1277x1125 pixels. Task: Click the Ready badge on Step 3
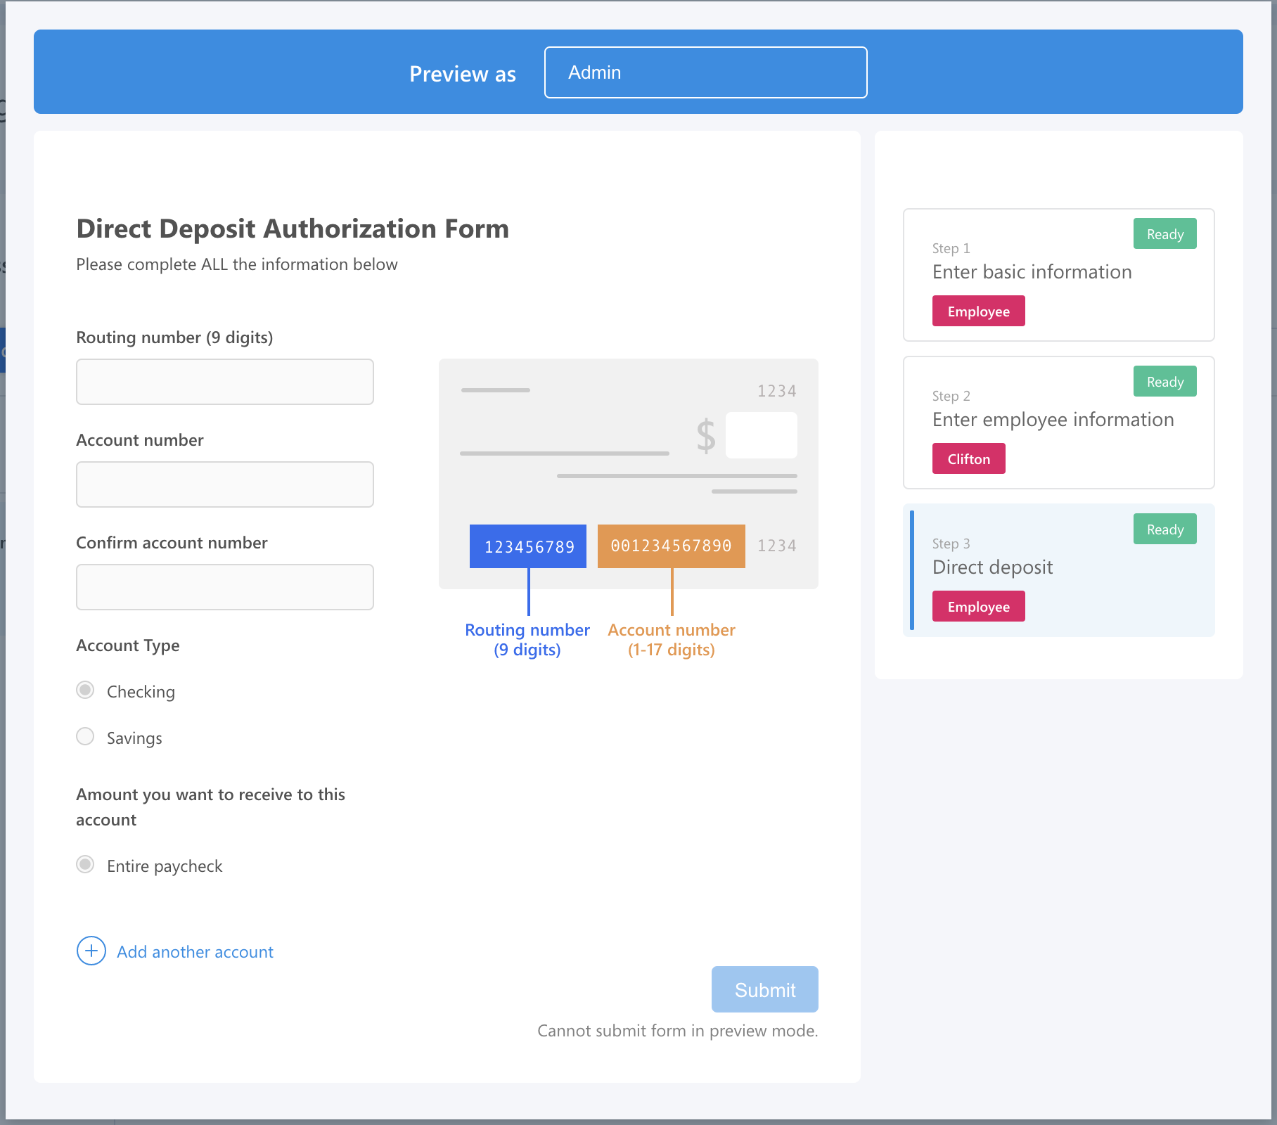tap(1164, 529)
